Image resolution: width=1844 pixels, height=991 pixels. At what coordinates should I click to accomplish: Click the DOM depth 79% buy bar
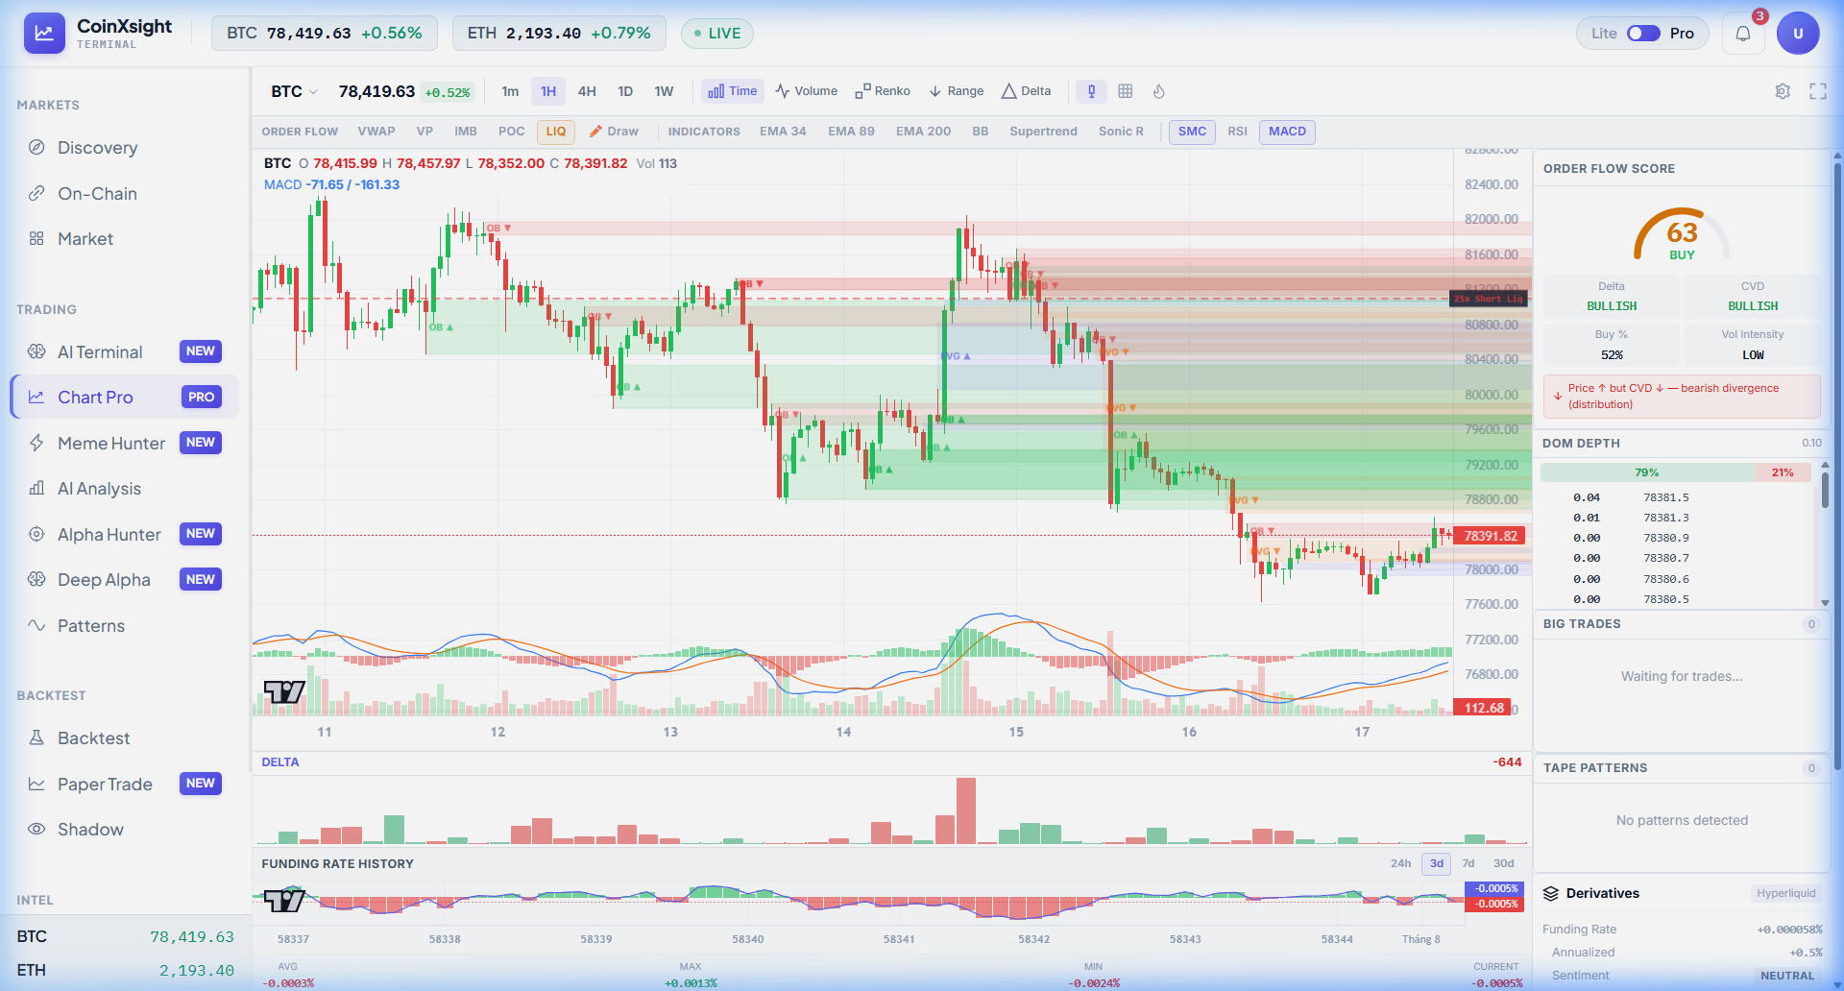[1647, 472]
